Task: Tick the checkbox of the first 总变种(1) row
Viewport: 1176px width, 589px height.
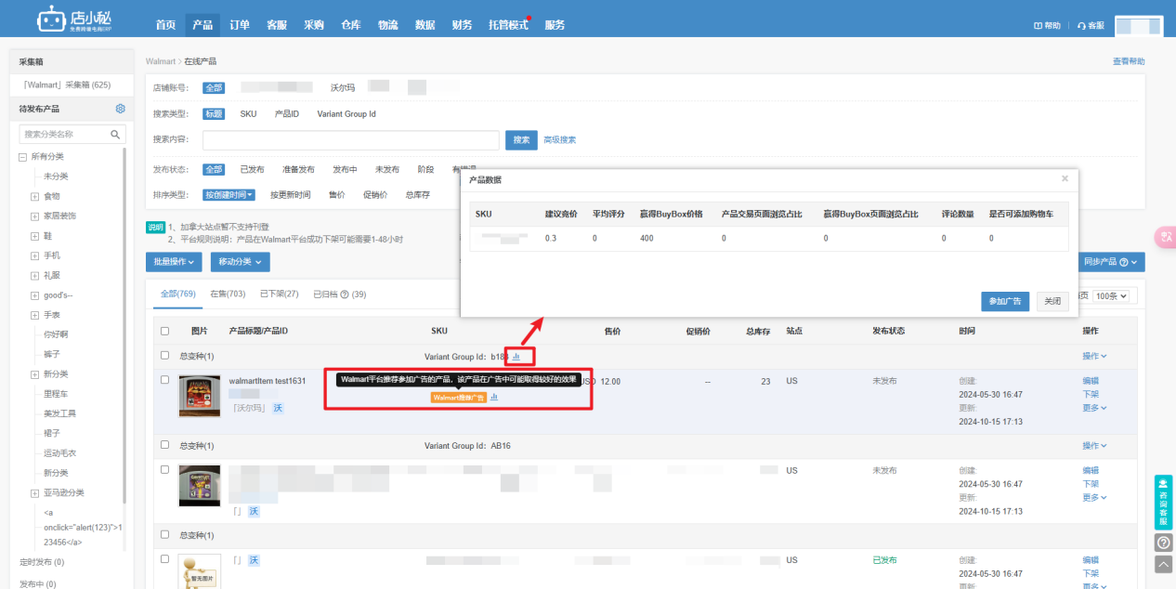Action: tap(165, 356)
